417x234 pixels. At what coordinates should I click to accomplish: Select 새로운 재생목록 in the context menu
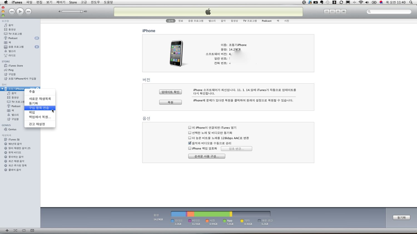[40, 99]
